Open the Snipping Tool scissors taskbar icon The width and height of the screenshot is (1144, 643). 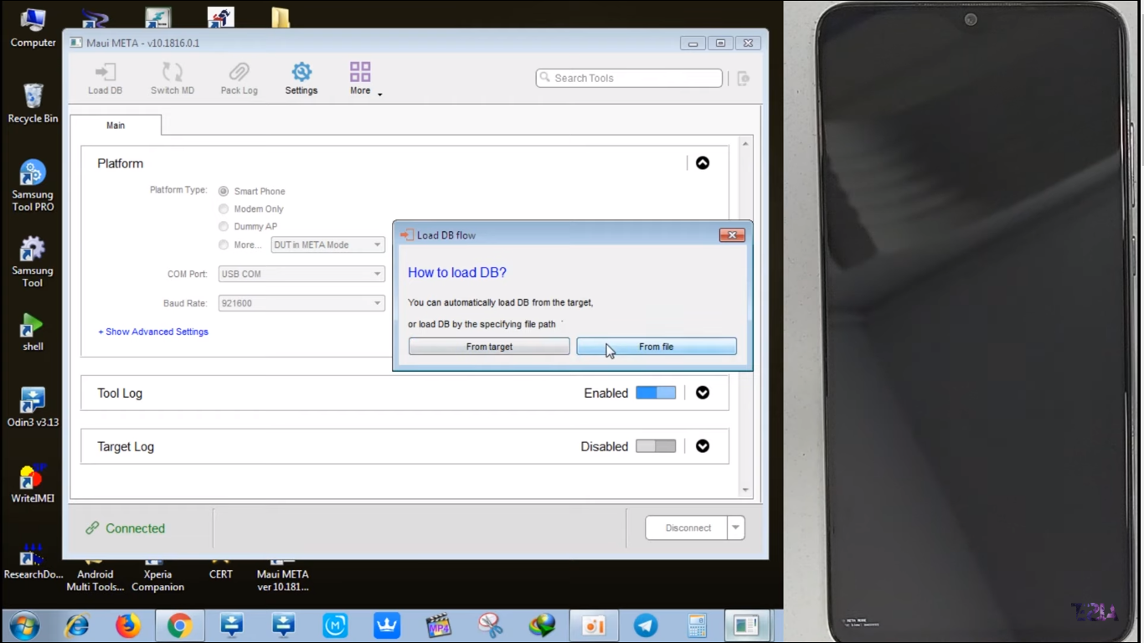point(490,625)
